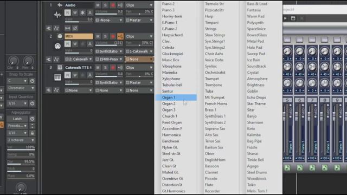Click the Rev reverb knob

pos(28,61)
